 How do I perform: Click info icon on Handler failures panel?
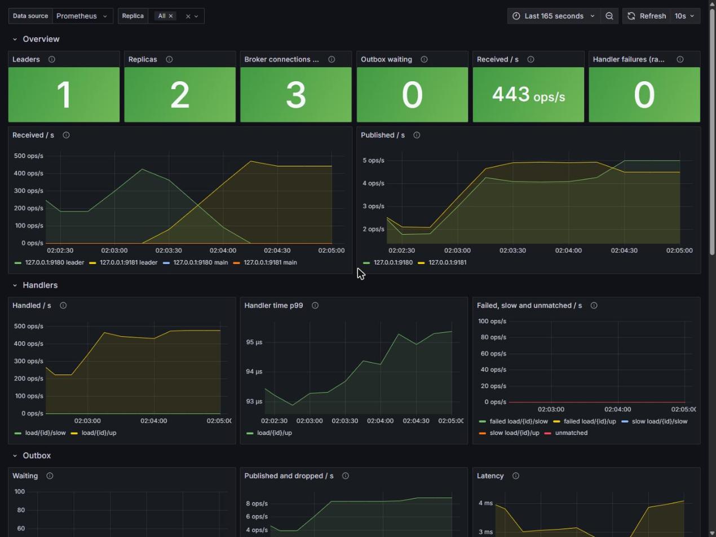pyautogui.click(x=680, y=59)
